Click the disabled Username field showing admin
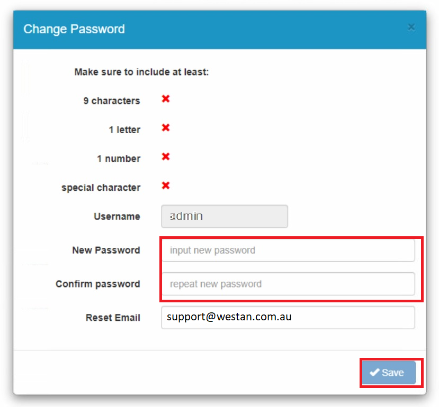 [x=224, y=216]
